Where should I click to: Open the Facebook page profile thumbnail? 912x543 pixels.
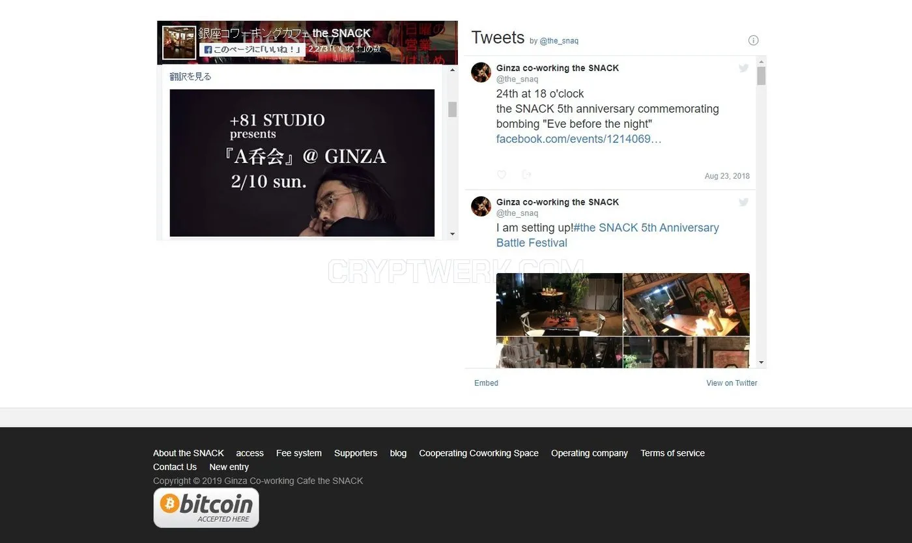(x=179, y=42)
